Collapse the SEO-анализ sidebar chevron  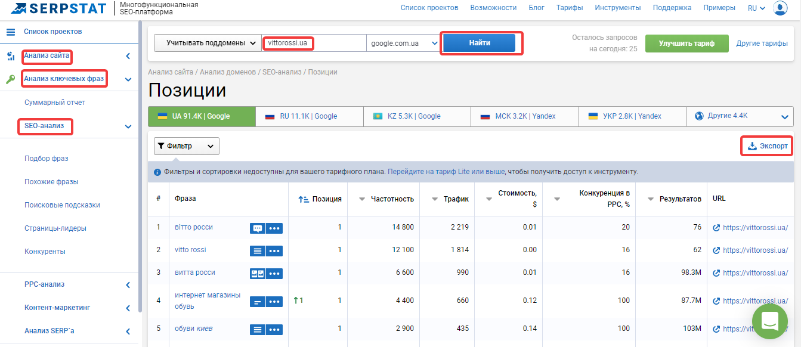(128, 126)
